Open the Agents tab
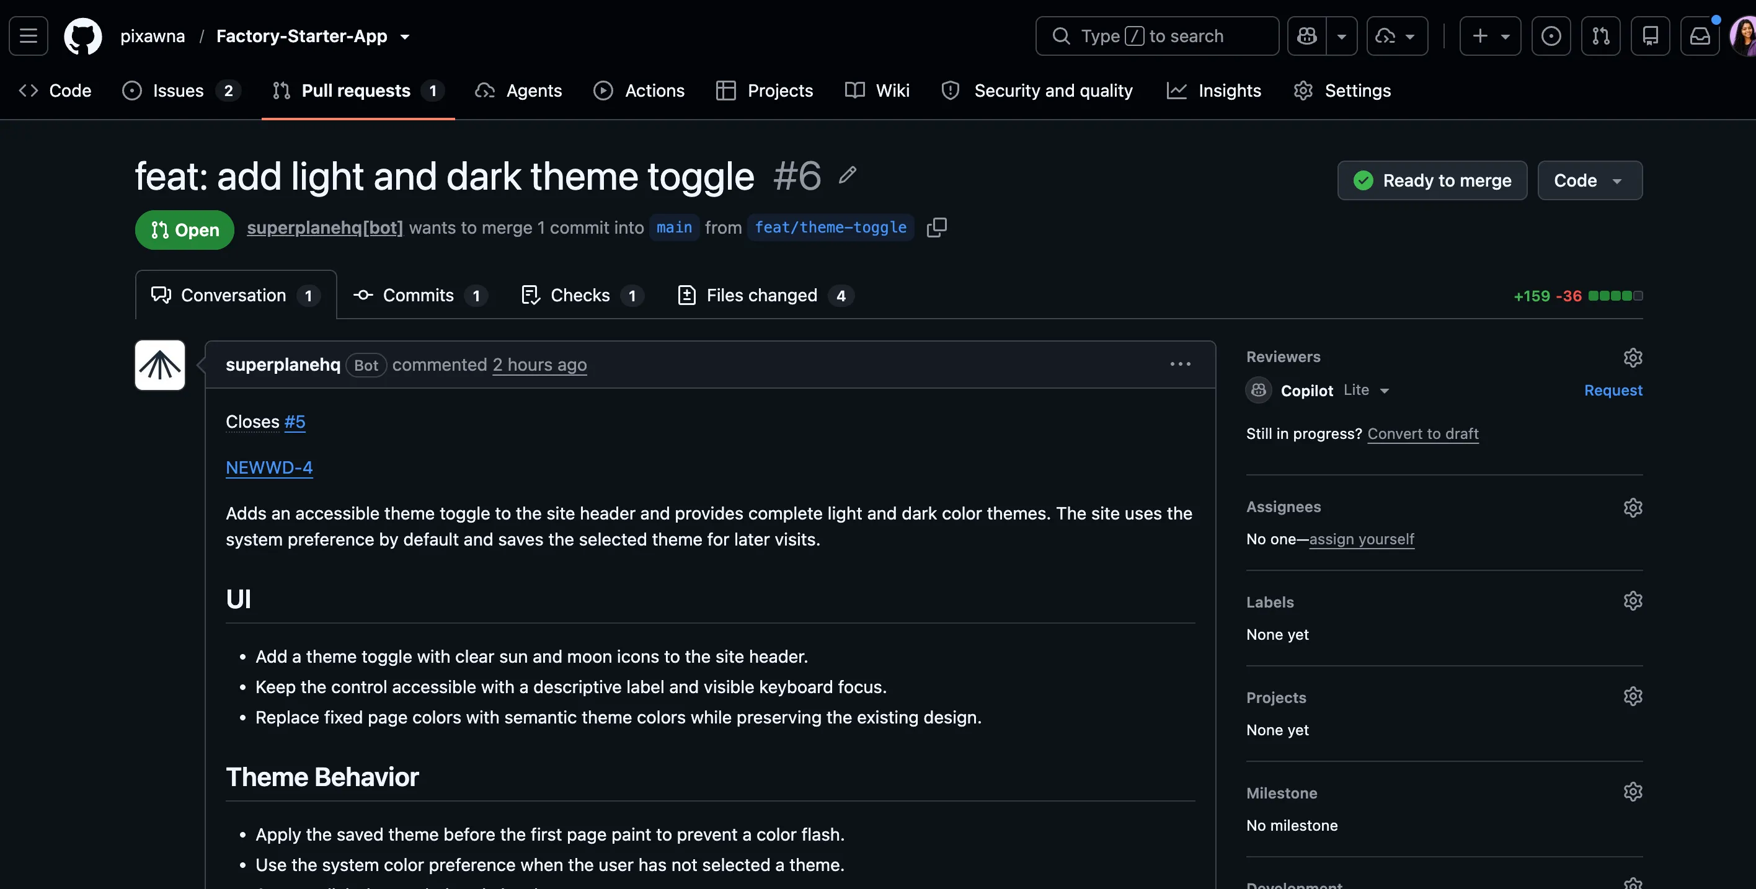The height and width of the screenshot is (889, 1756). point(519,91)
